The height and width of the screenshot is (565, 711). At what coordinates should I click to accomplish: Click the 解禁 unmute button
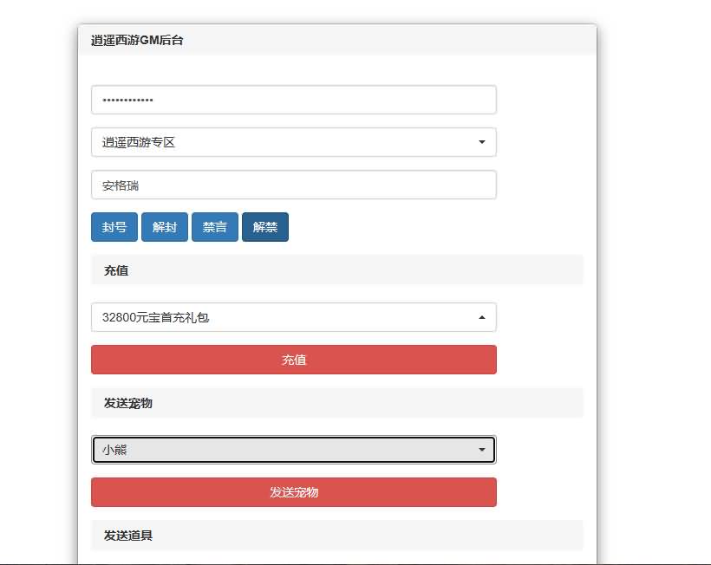(265, 227)
